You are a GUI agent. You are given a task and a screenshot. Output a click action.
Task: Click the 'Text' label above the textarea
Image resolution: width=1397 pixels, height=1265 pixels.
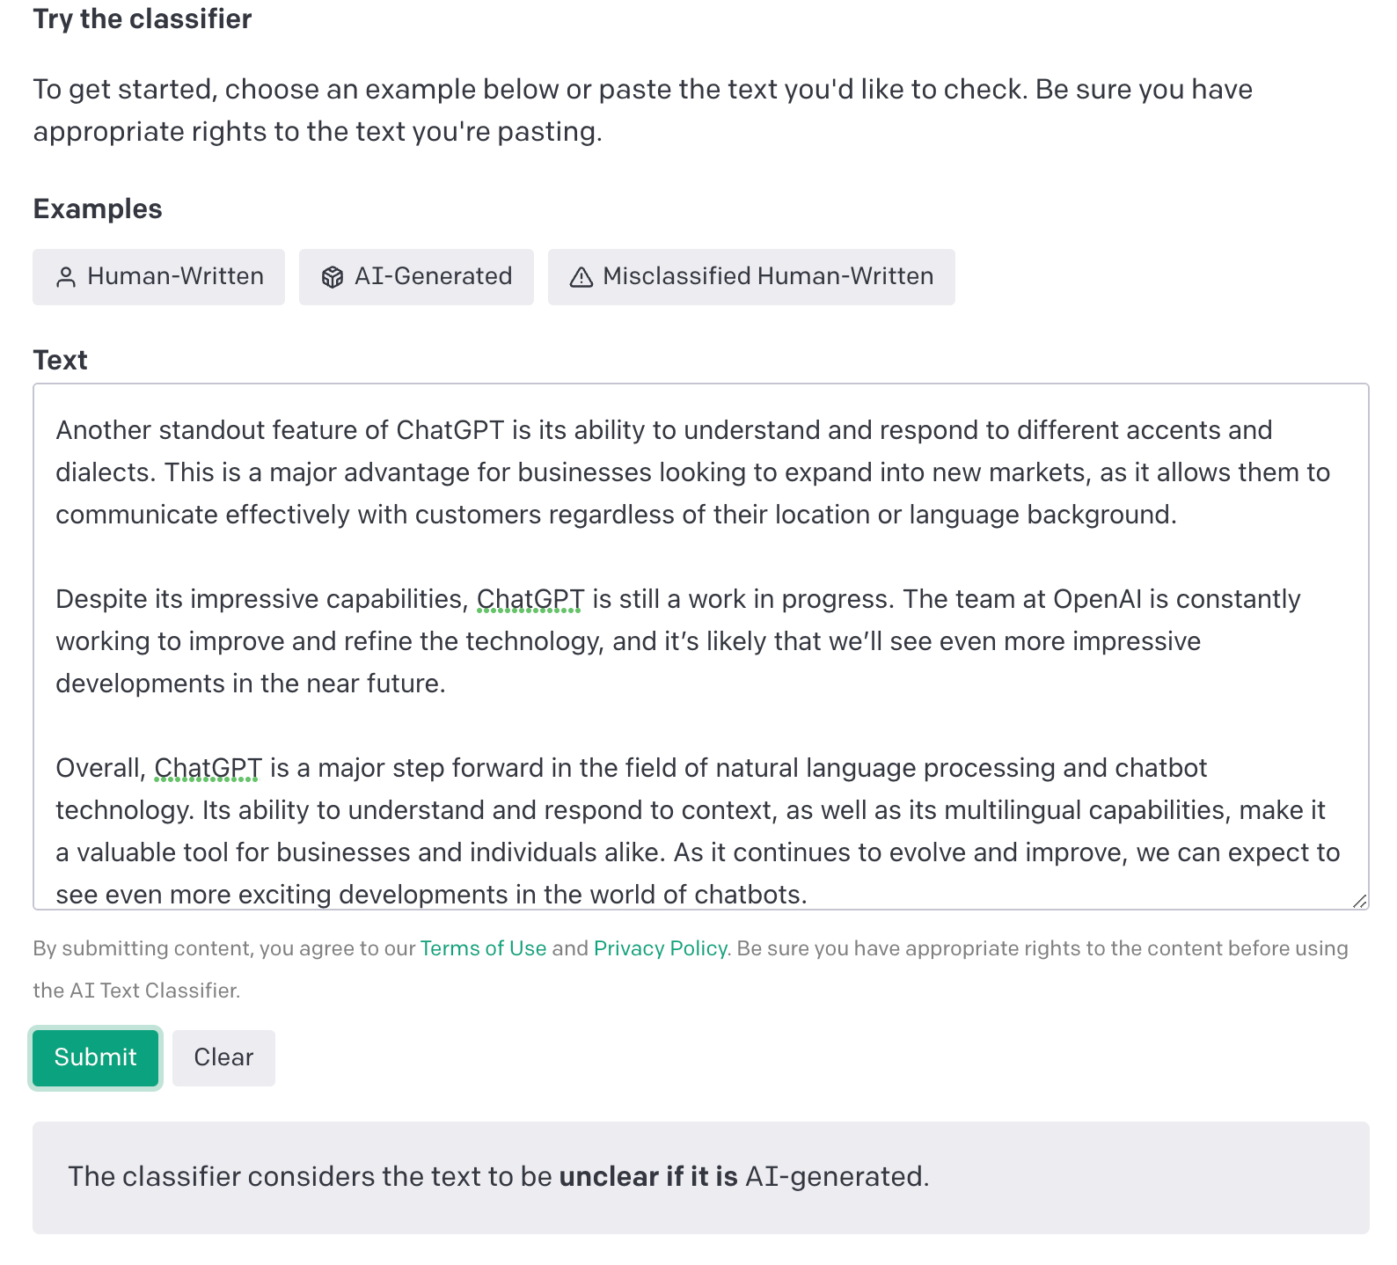click(x=59, y=359)
